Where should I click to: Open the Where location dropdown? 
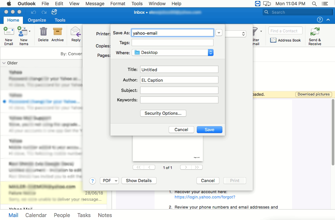pos(173,52)
